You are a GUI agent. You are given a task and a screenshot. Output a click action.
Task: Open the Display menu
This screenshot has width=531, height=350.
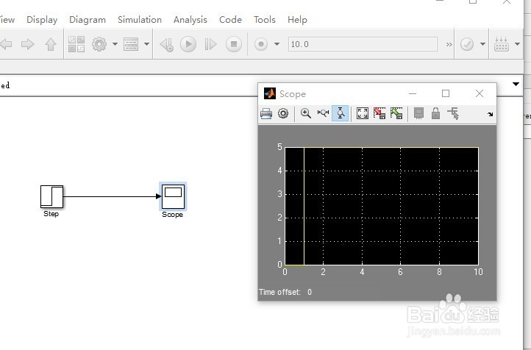tap(42, 20)
